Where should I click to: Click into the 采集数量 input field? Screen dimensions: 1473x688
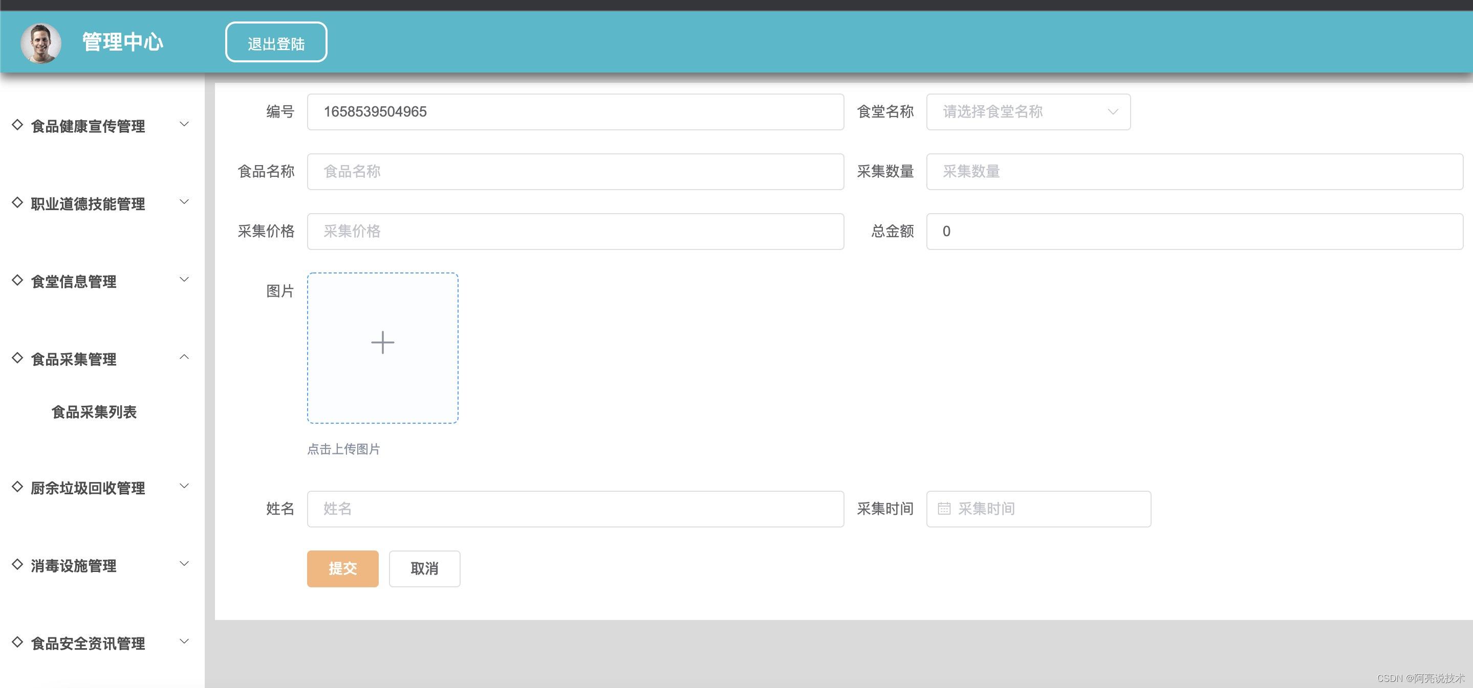[x=1194, y=171]
